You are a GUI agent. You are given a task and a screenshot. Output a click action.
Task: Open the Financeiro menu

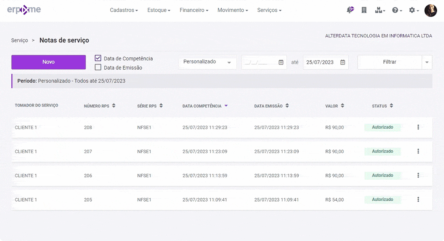(x=194, y=10)
